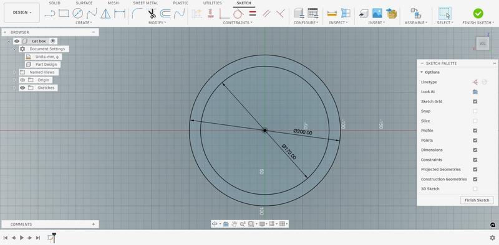
Task: Select the Ø200.00 dimension label
Action: pos(303,132)
